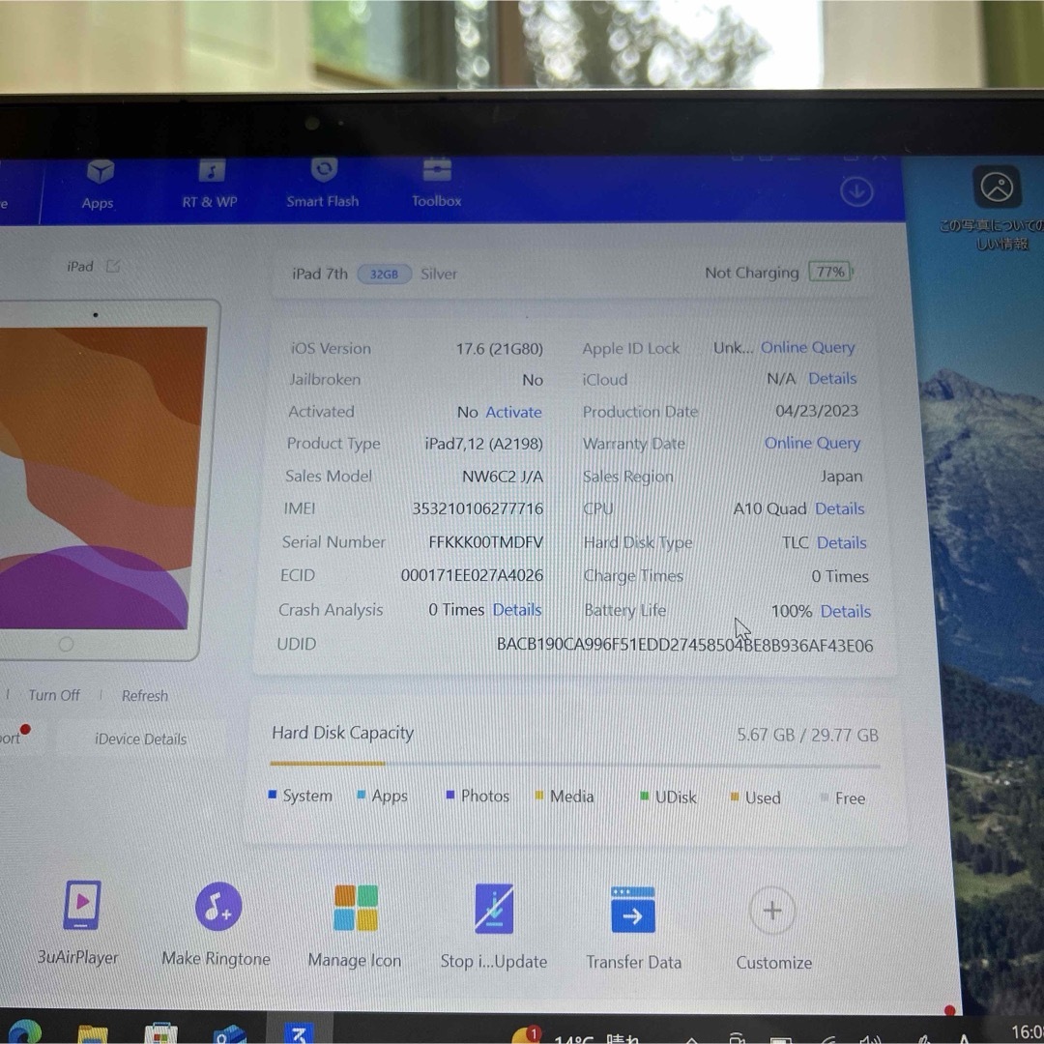Image resolution: width=1044 pixels, height=1044 pixels.
Task: Click the iPad 7th model name
Action: tap(320, 275)
